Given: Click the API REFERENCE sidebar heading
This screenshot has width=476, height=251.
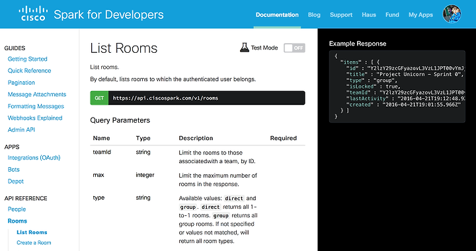Looking at the screenshot, I should [26, 199].
